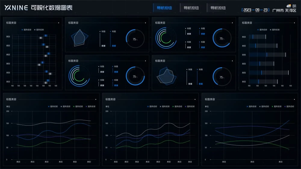
Task: Select the highlighted first 导航按钮 tab
Action: point(164,8)
